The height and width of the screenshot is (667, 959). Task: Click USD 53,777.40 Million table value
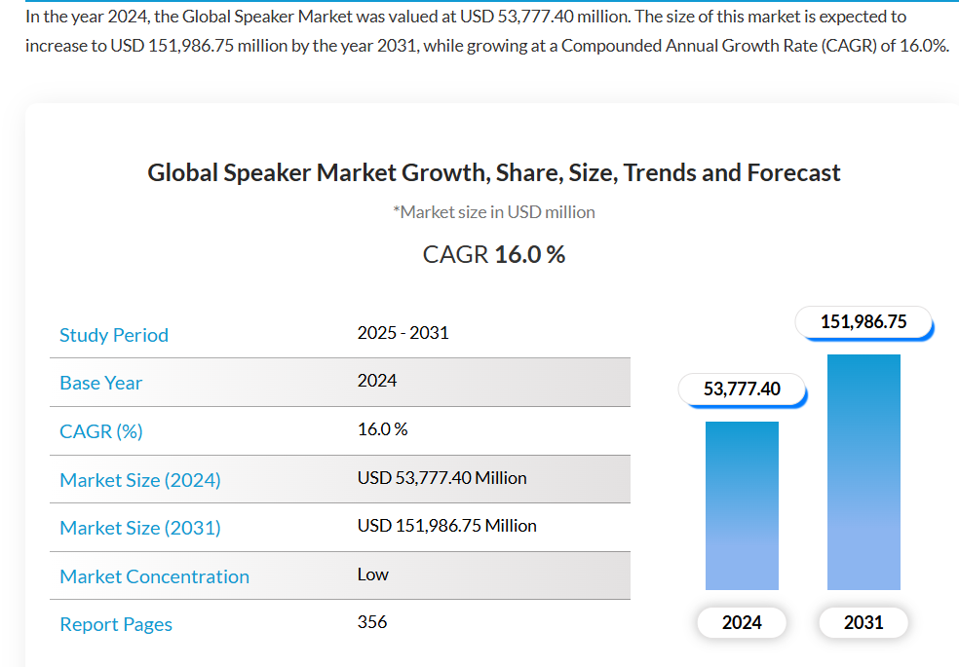[442, 478]
